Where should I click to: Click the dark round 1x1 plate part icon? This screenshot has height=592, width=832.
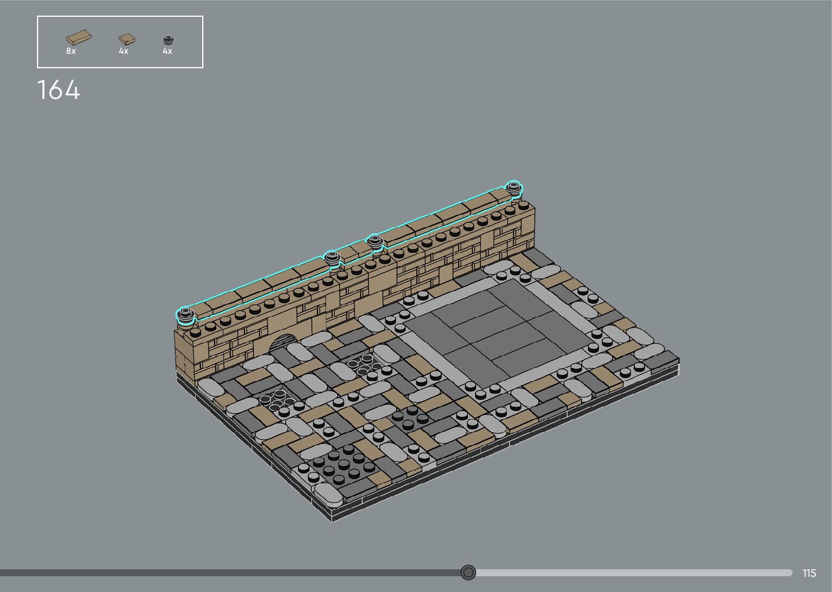click(168, 40)
